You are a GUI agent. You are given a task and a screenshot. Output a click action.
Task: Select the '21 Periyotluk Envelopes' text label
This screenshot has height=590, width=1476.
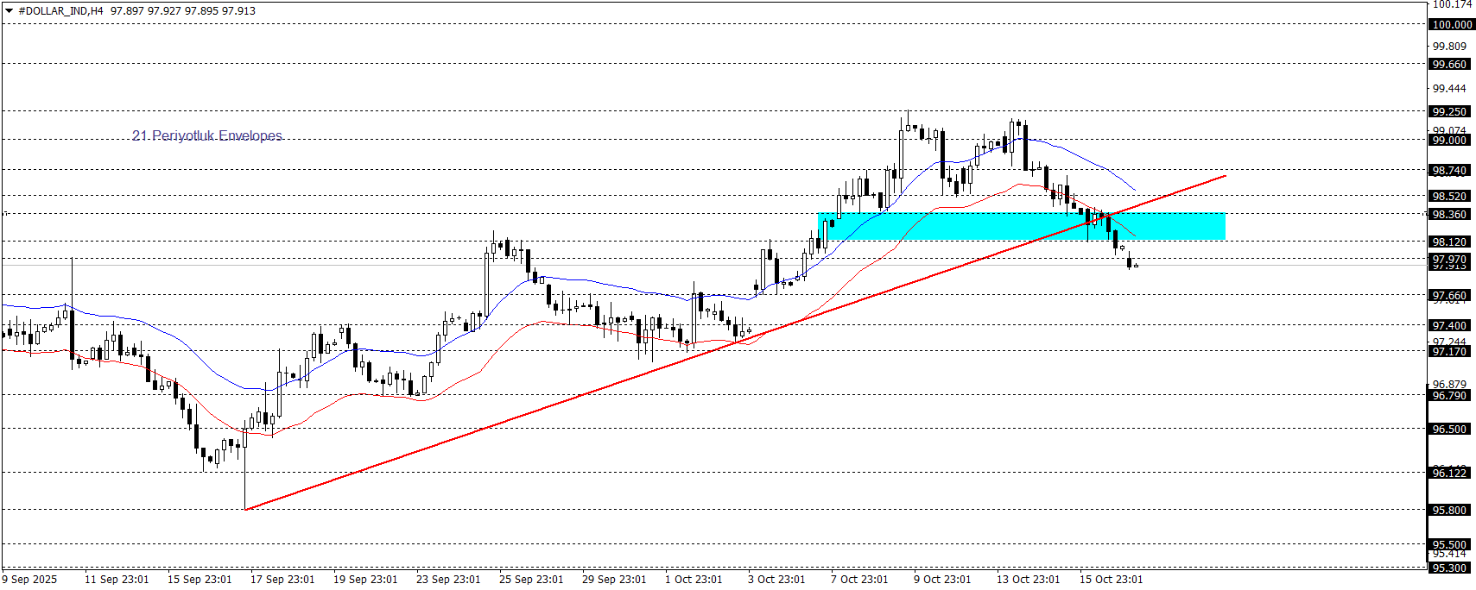coord(207,135)
